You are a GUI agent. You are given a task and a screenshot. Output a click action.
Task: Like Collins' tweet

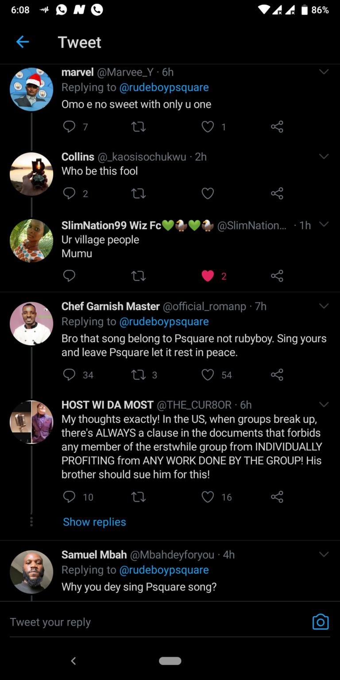coord(208,193)
